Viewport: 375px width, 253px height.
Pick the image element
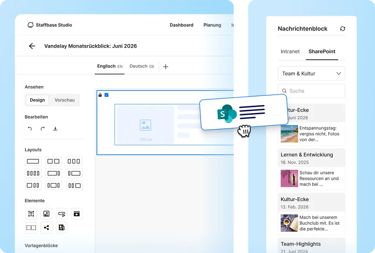(46, 214)
